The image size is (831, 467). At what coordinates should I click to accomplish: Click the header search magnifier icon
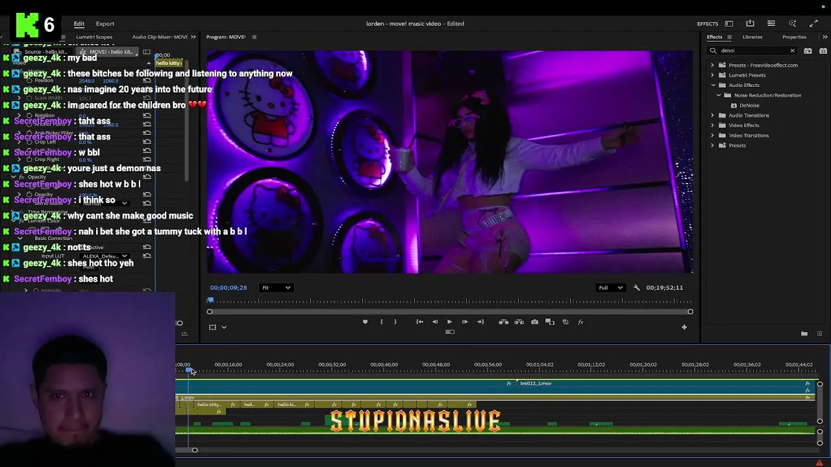[x=793, y=23]
